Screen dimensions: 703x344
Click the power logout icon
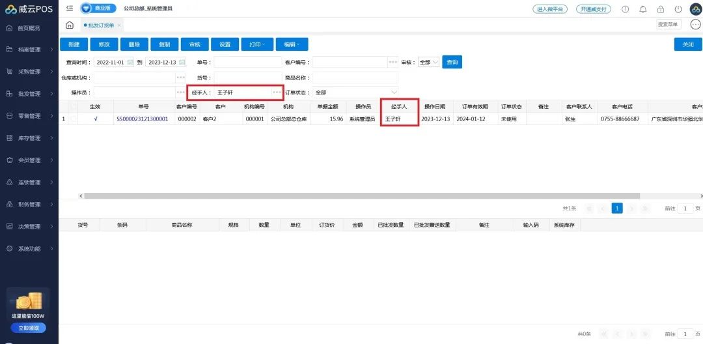(x=678, y=9)
